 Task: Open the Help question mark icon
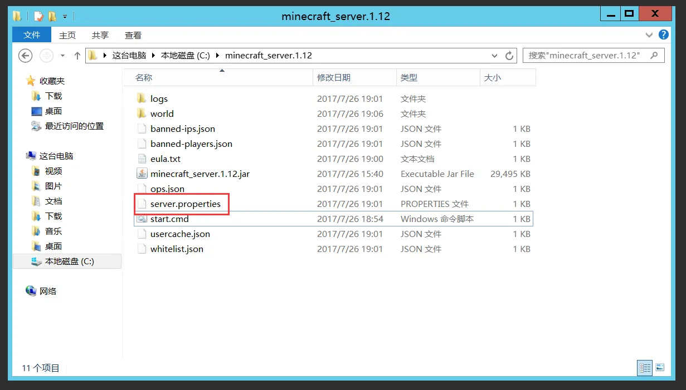click(663, 35)
